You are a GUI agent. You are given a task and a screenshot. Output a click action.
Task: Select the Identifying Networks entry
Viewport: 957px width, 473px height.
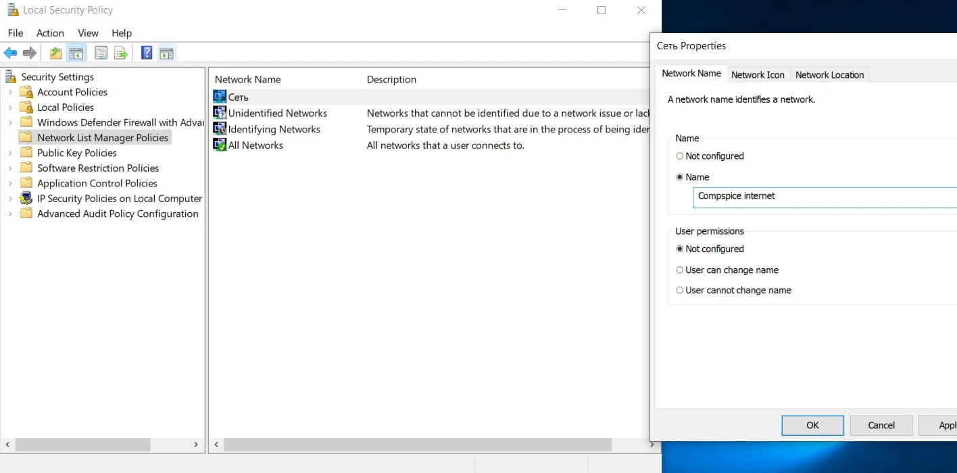pyautogui.click(x=274, y=128)
